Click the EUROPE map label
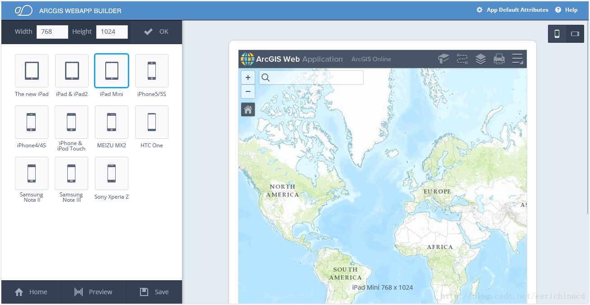 click(437, 191)
